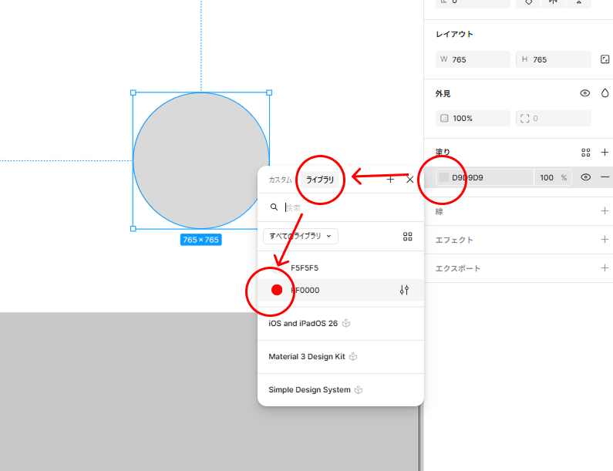This screenshot has width=613, height=471.
Task: Click the resize-to-fit icon next to height field
Action: click(x=605, y=59)
